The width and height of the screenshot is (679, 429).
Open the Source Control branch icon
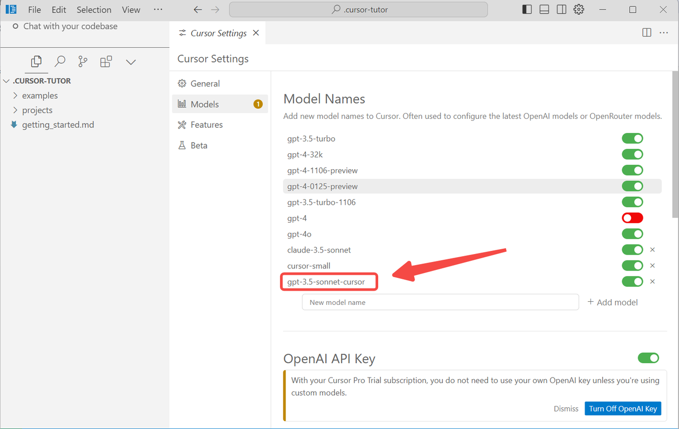click(x=83, y=62)
